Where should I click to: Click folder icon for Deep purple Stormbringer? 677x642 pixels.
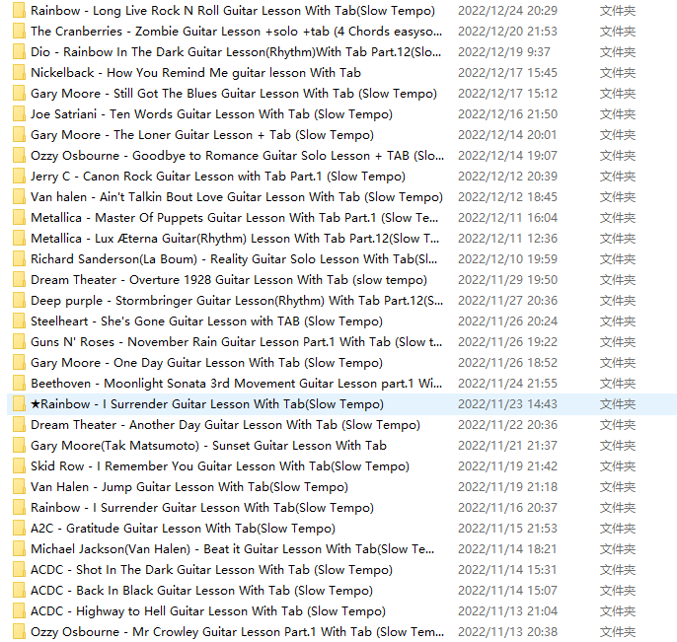click(19, 300)
